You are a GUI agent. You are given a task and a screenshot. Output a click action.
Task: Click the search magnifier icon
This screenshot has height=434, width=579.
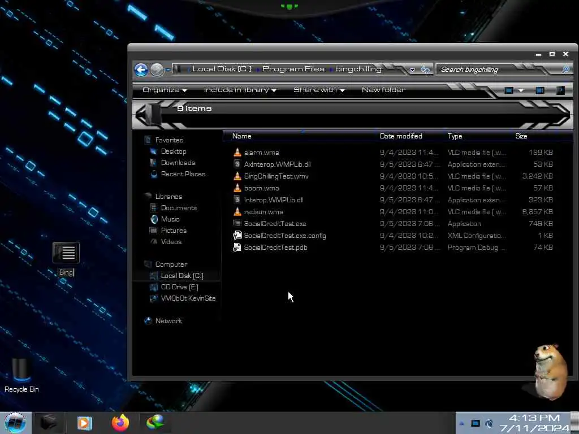click(565, 70)
